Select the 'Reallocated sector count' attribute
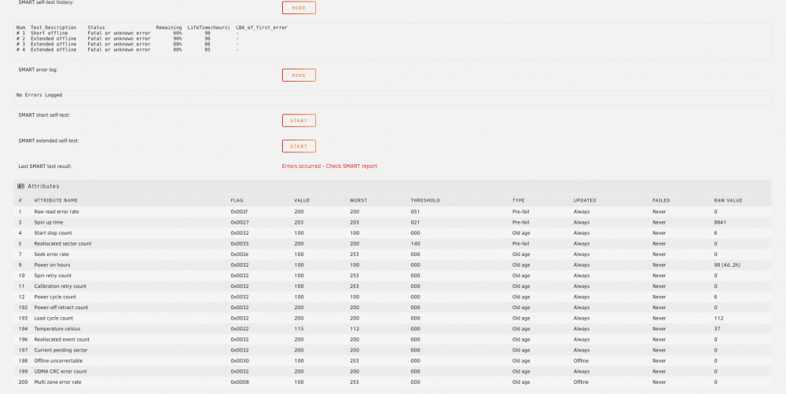This screenshot has height=394, width=786. [63, 244]
